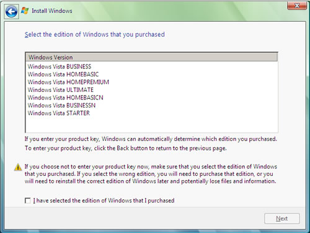Click the yellow warning triangle icon

click(18, 167)
